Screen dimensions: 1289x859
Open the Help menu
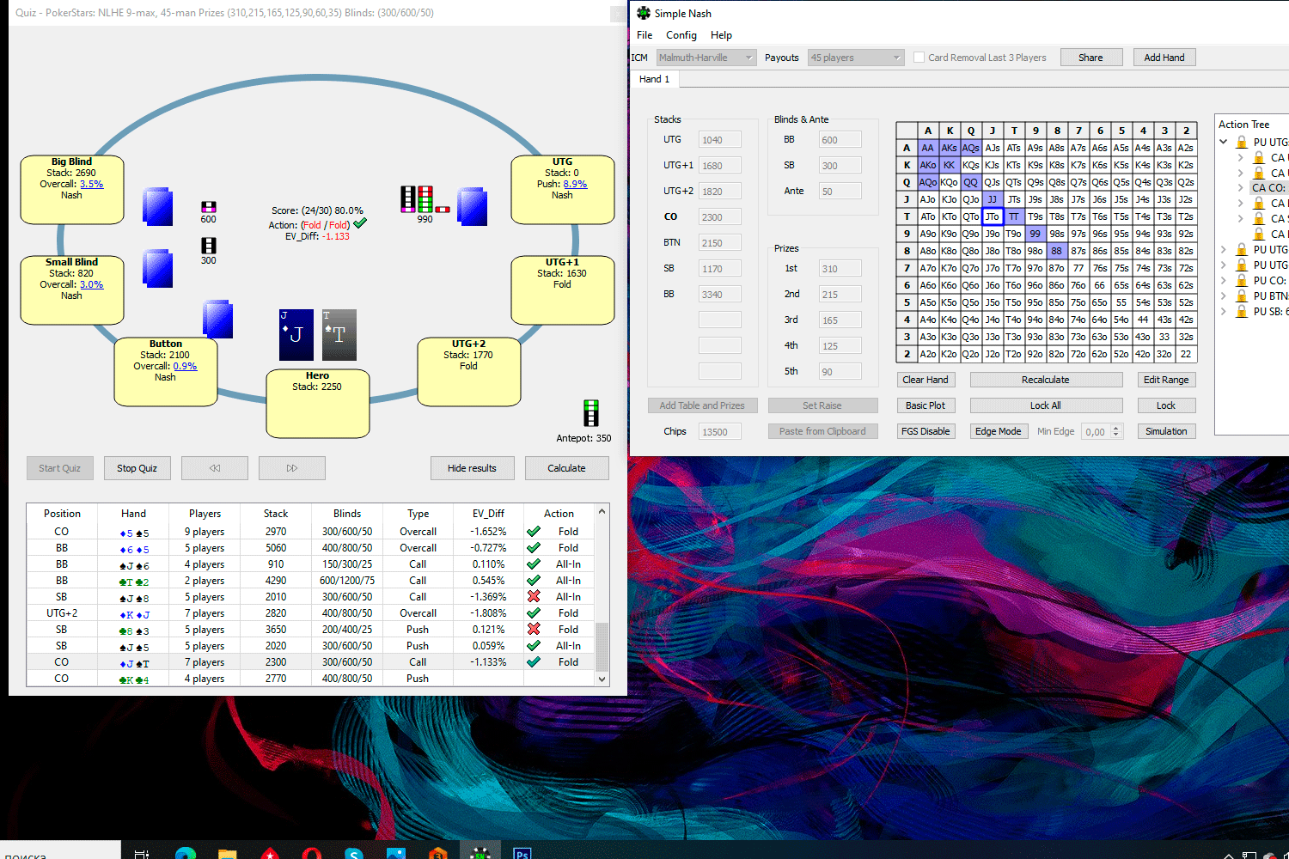click(x=721, y=35)
